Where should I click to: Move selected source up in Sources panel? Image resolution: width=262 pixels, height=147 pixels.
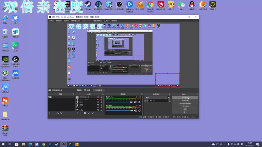(89, 113)
